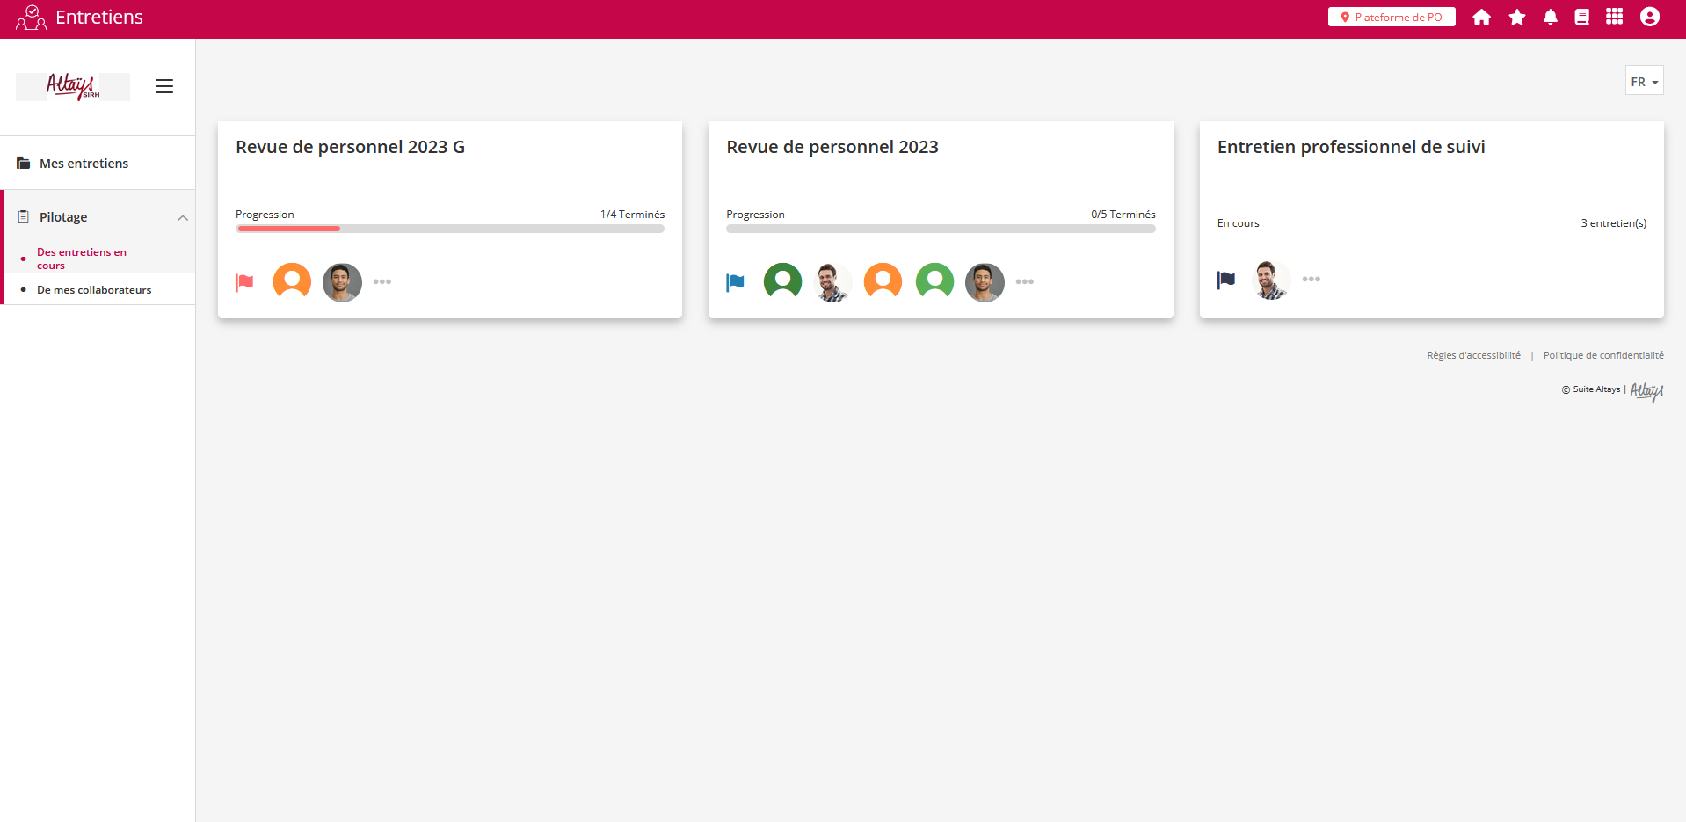Open Politique de confidentialité link
This screenshot has width=1686, height=822.
(x=1602, y=356)
